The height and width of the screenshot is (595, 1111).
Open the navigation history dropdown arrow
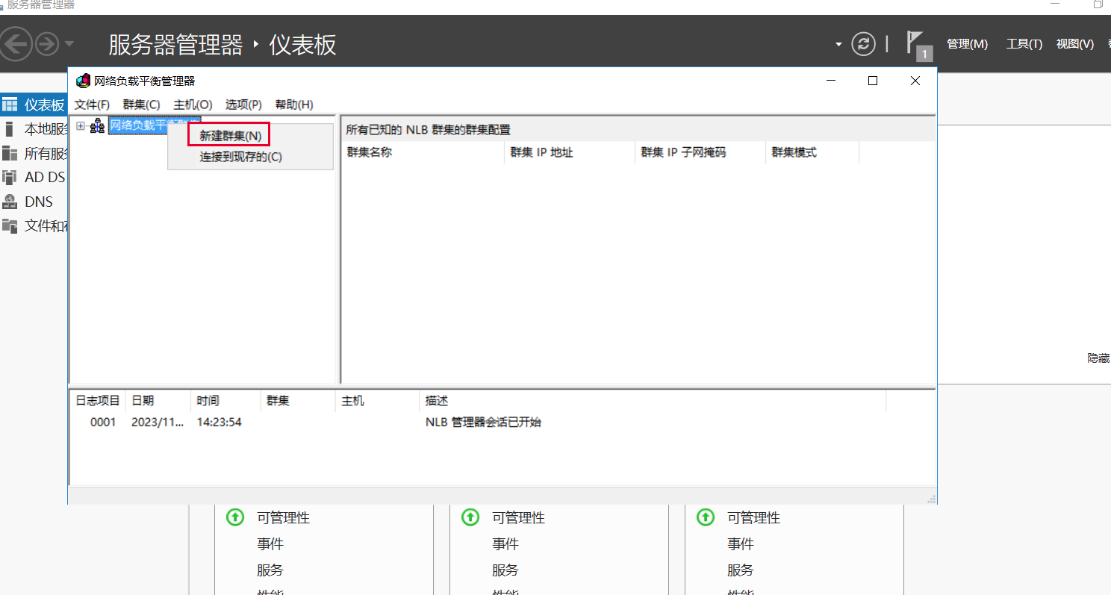(69, 44)
